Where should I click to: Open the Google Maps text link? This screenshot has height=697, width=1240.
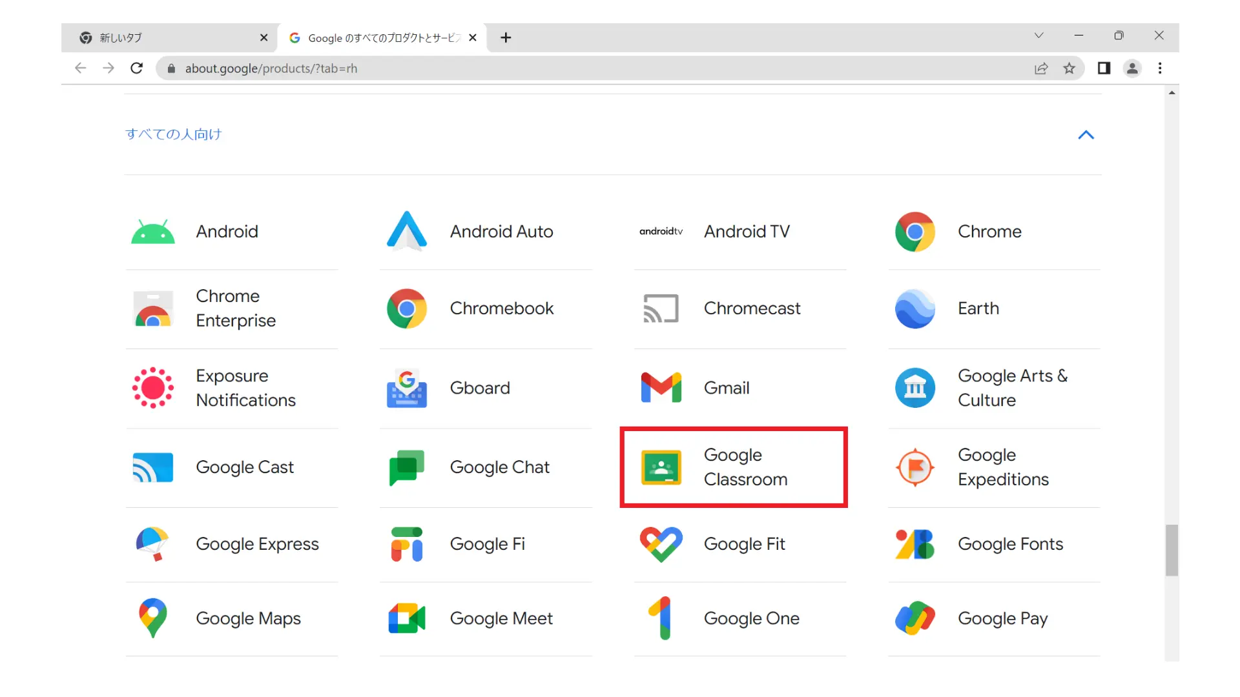[x=248, y=618]
